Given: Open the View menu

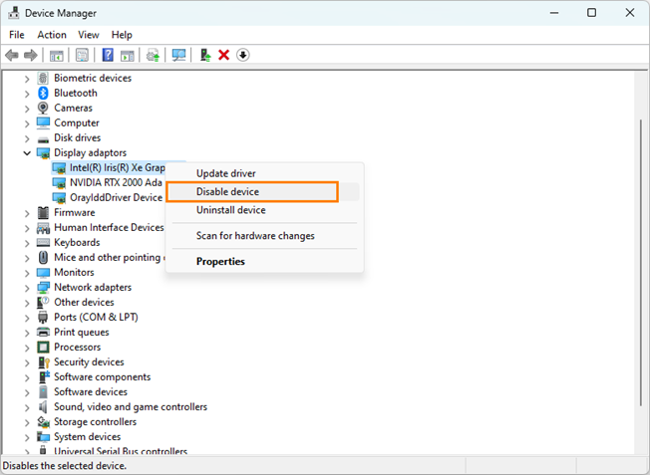Looking at the screenshot, I should (x=89, y=35).
